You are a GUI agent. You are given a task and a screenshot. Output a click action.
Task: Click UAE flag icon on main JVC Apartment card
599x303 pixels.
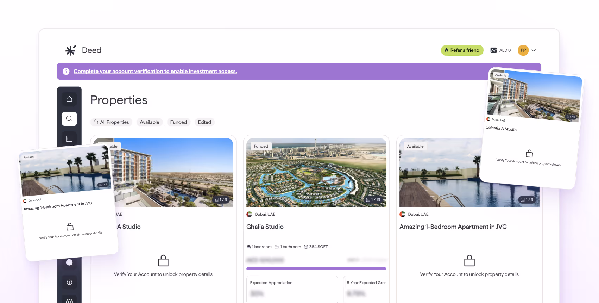tap(402, 214)
